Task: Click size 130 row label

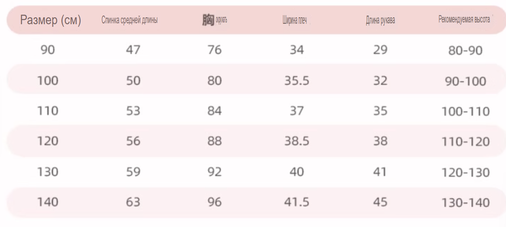Action: [48, 172]
